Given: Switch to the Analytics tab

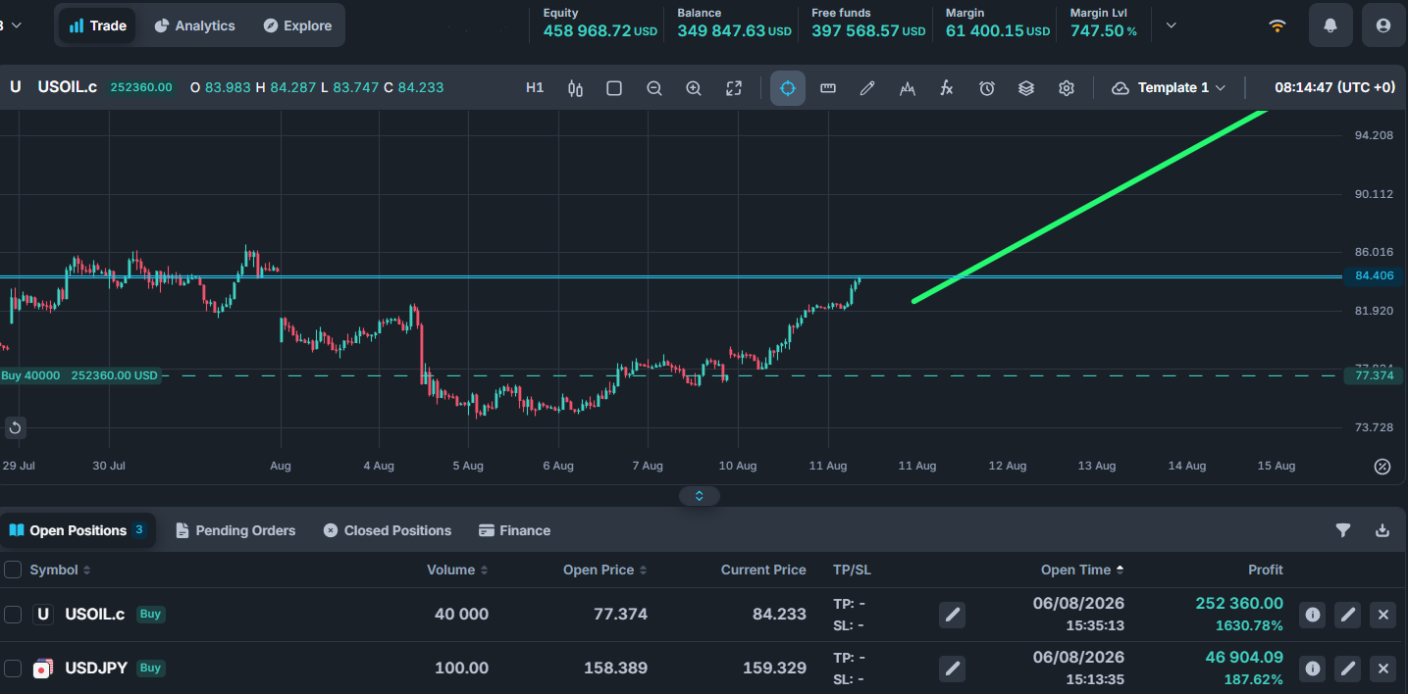Looking at the screenshot, I should tap(194, 25).
